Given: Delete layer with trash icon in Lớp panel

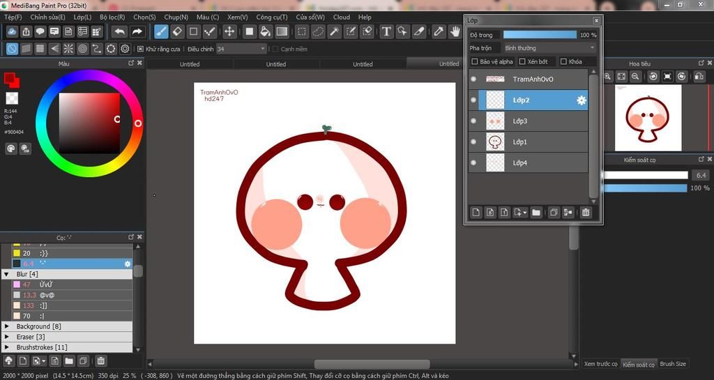Looking at the screenshot, I should 586,212.
